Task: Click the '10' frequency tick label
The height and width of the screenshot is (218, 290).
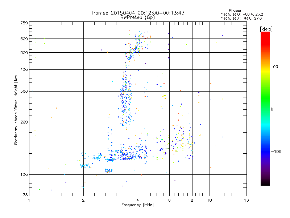Action: pos(210,200)
